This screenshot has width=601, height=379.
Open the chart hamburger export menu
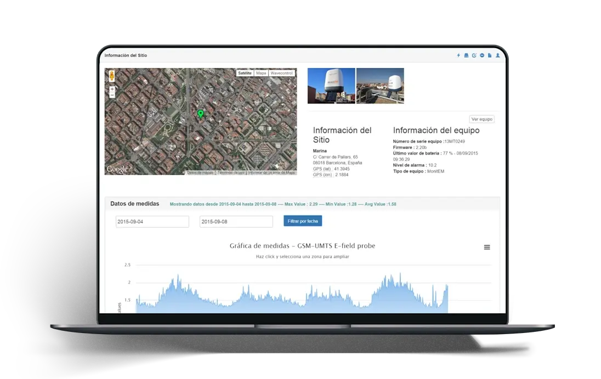487,248
